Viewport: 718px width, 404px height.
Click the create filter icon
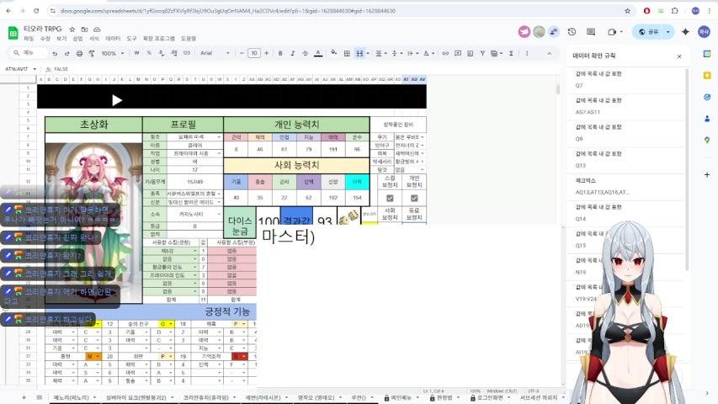(x=482, y=54)
